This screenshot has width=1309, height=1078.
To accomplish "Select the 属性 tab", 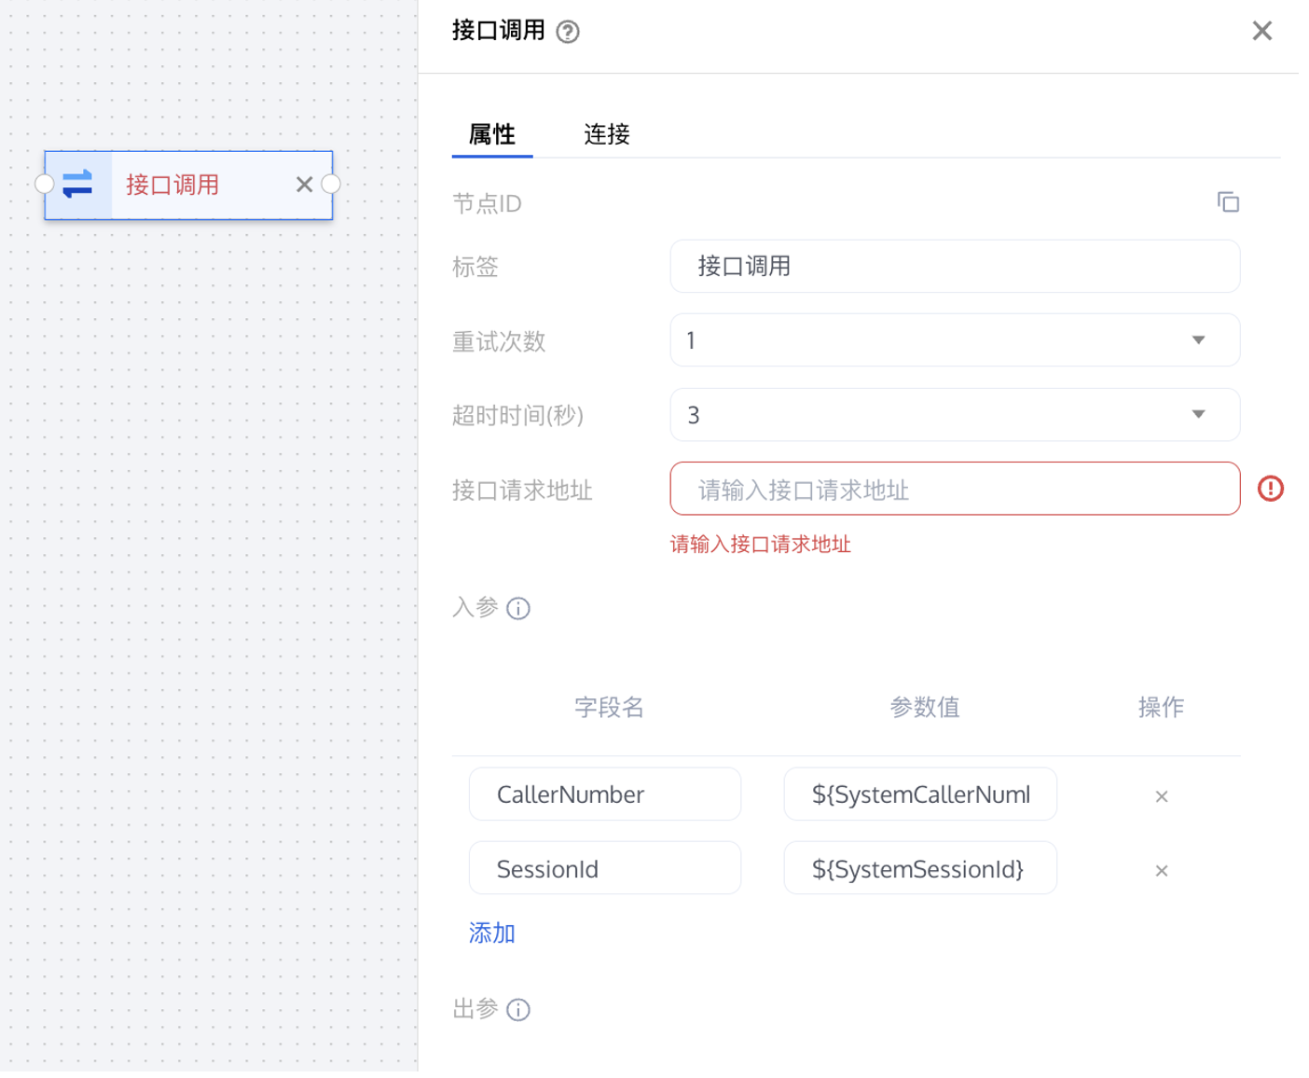I will point(491,134).
